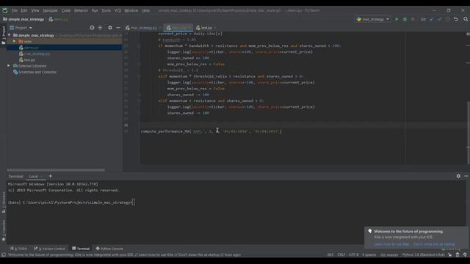Click demo.py breadcrumb in navigation bar
The width and height of the screenshot is (470, 264).
[59, 19]
